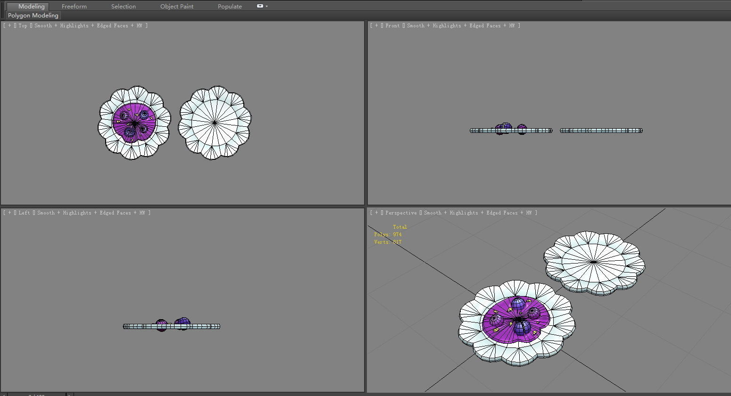Open the Populate ribbon tab
731x396 pixels.
[230, 6]
